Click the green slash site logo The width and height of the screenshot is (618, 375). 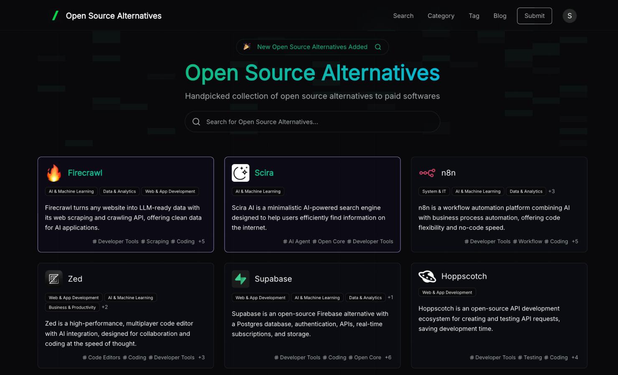click(x=55, y=16)
